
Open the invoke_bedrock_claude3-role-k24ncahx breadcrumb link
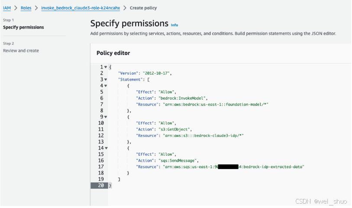tap(81, 8)
